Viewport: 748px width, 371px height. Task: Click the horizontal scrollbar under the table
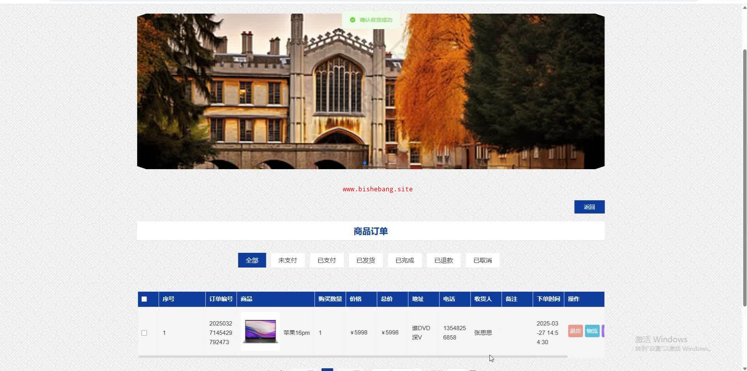pos(353,356)
